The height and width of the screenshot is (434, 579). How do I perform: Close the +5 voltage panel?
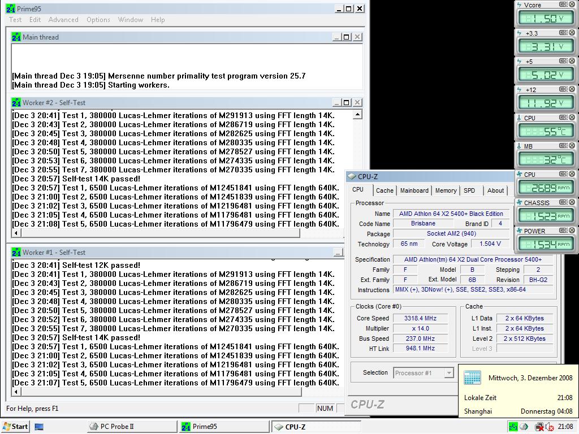[x=572, y=61]
